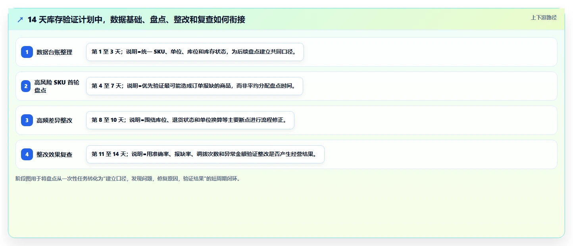Viewport: 573px width, 246px height.
Task: Click step number 3 badge
Action: tap(27, 120)
